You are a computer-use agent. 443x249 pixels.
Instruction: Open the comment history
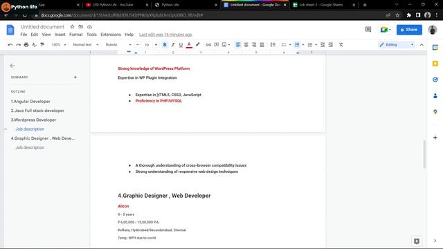click(368, 29)
